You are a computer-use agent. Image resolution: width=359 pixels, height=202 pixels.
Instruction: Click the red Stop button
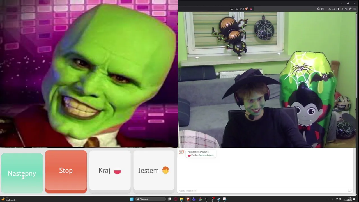[x=66, y=171]
